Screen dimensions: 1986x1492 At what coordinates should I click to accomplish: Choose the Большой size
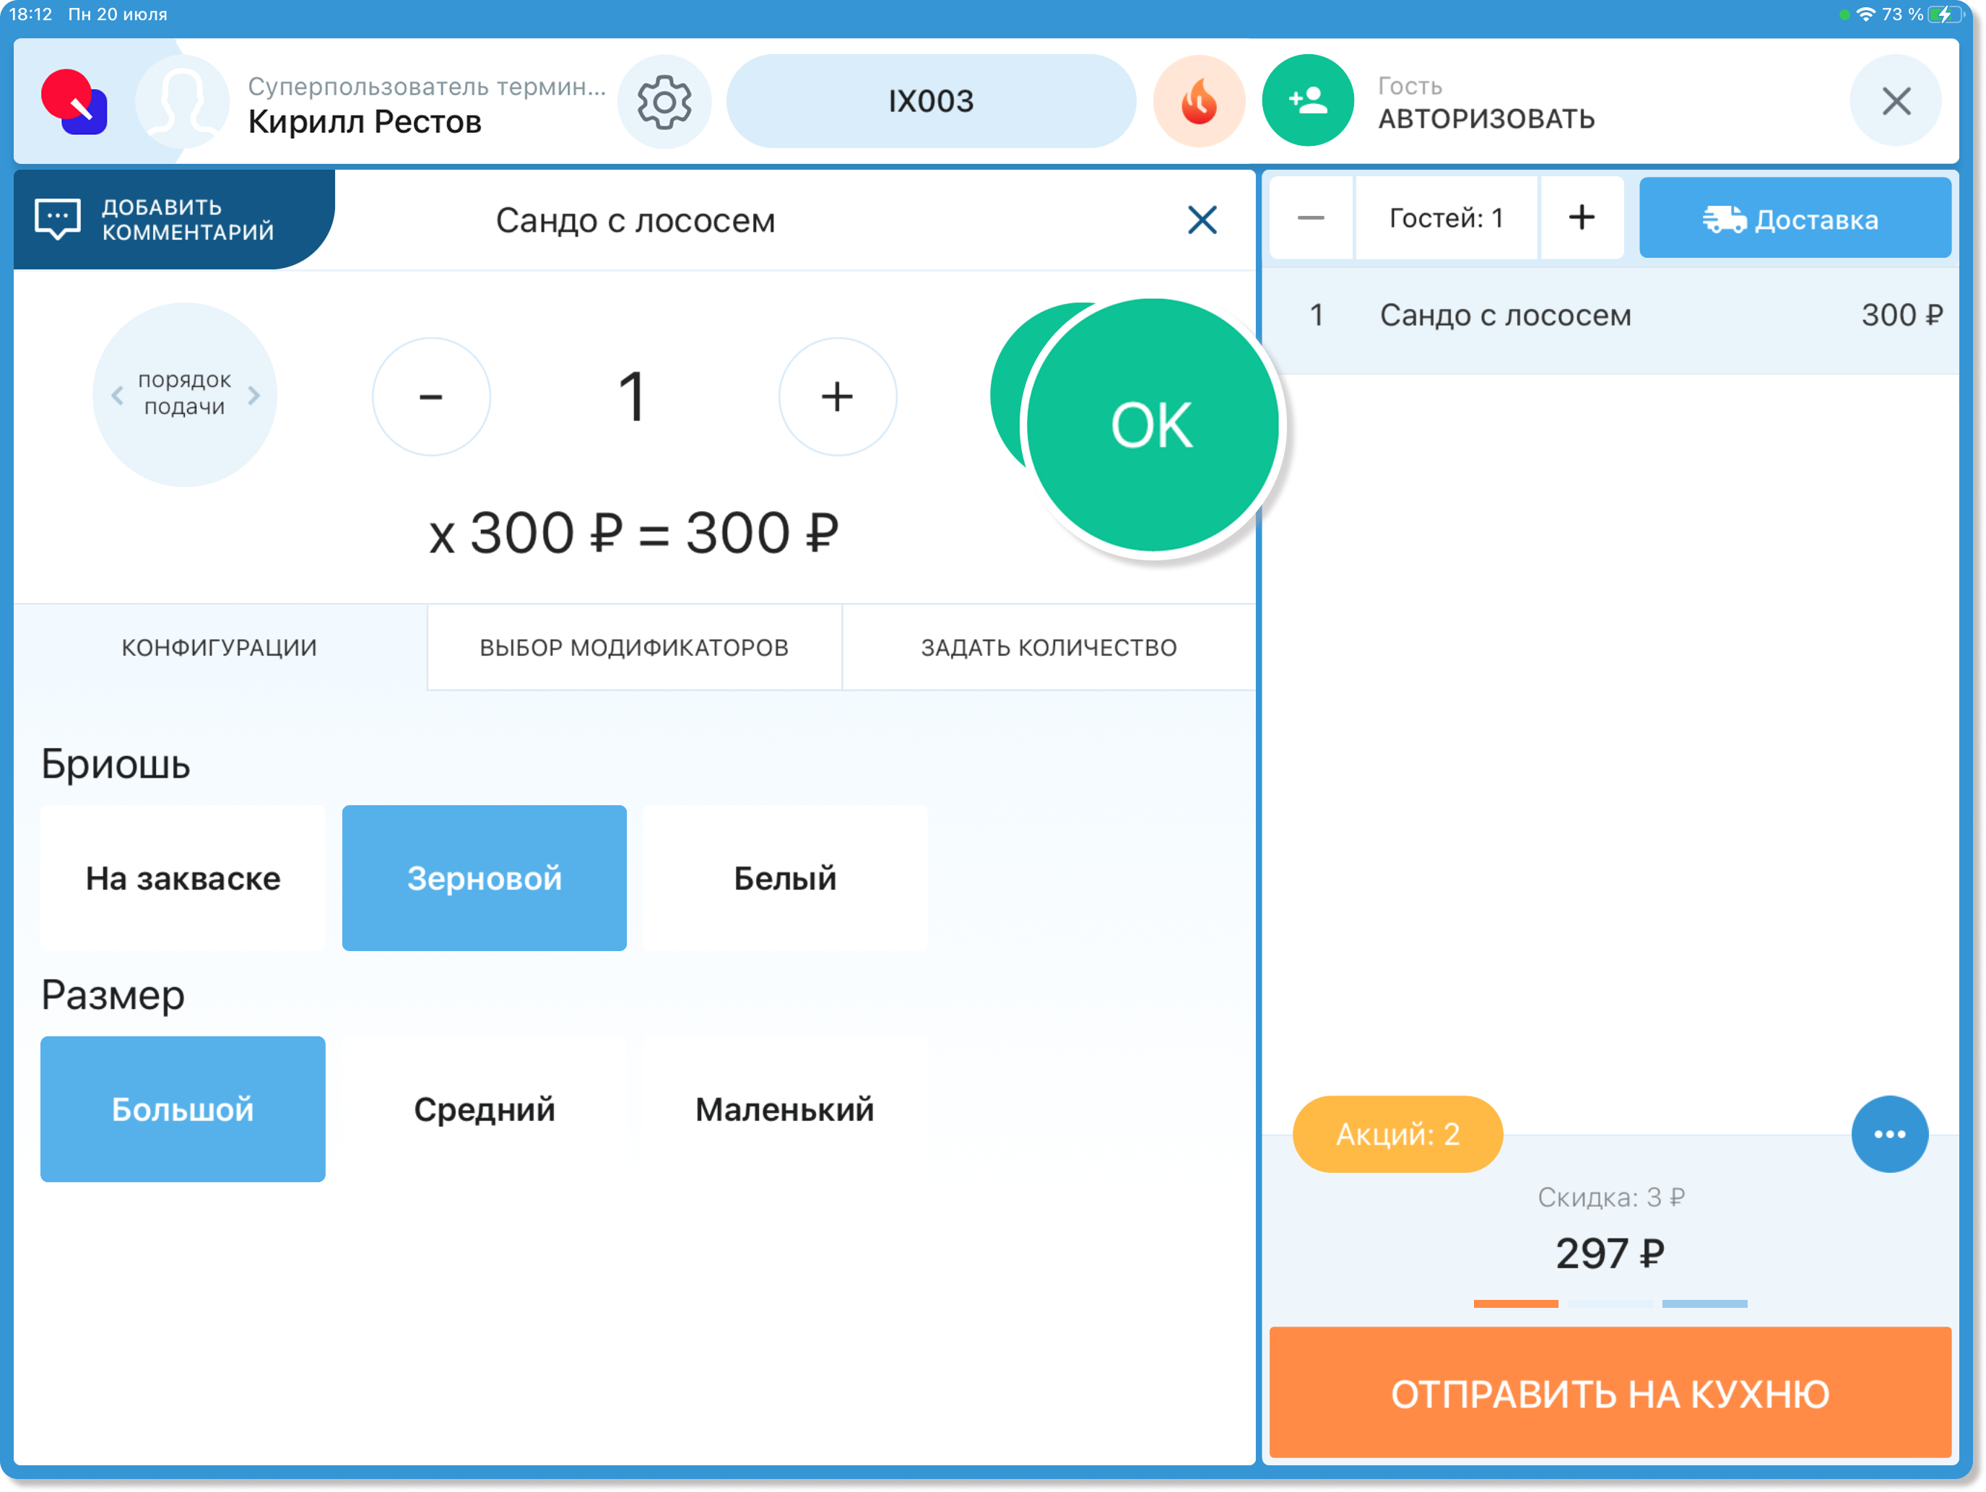tap(183, 1109)
